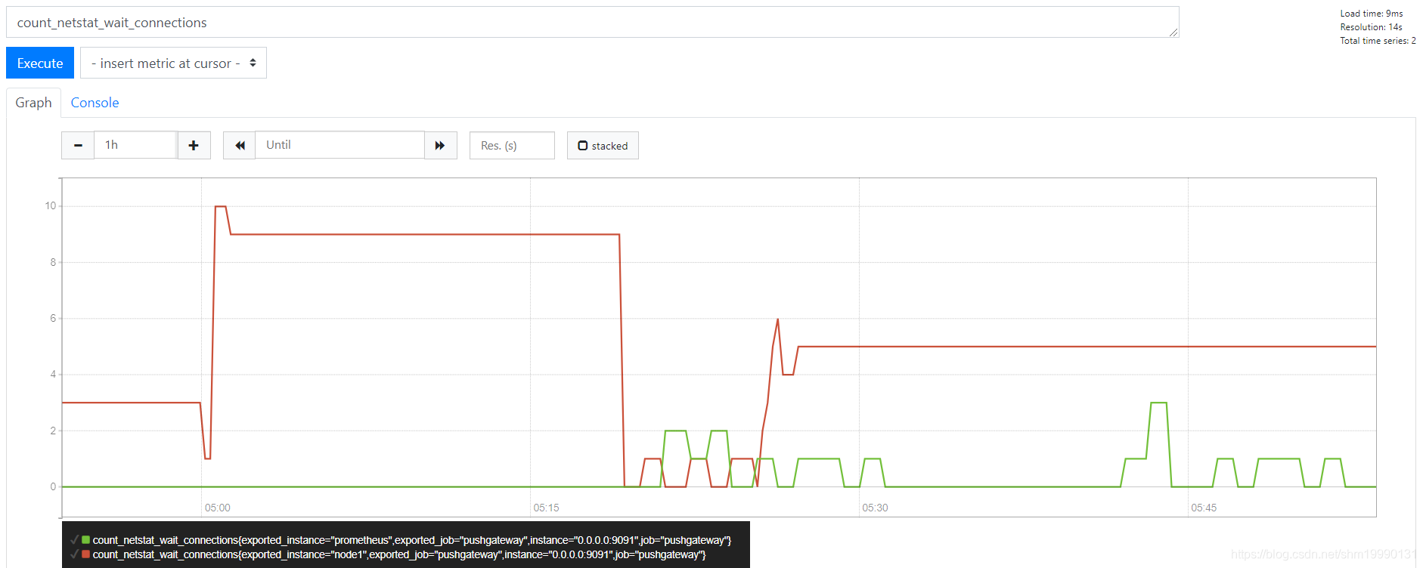Click green line peak at value 3
This screenshot has height=568, width=1423.
[1158, 403]
